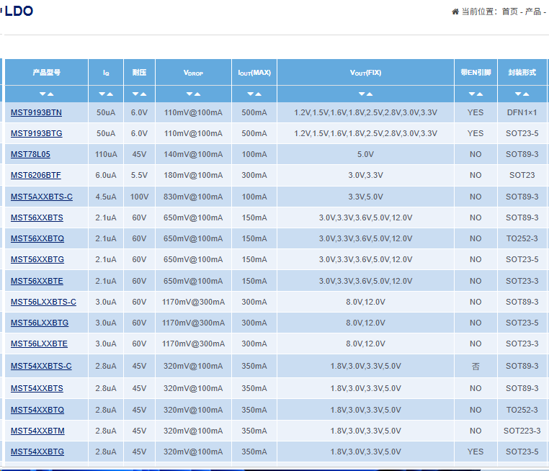Open the MST54XXBTG product link
Image resolution: width=549 pixels, height=471 pixels.
[x=37, y=452]
